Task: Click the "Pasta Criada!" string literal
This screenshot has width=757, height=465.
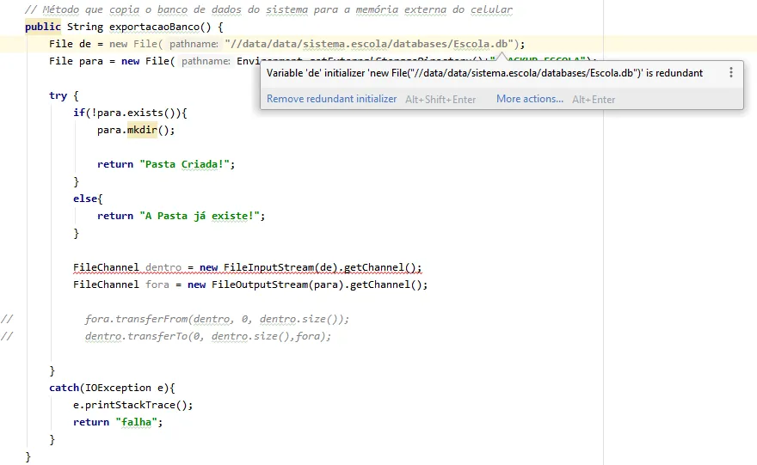Action: pyautogui.click(x=187, y=164)
